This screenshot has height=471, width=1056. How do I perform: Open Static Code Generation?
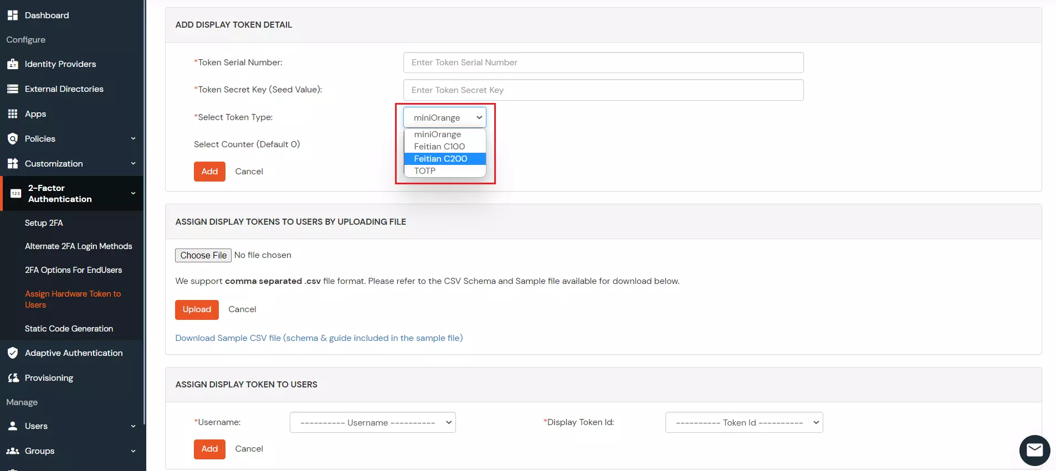pos(69,329)
